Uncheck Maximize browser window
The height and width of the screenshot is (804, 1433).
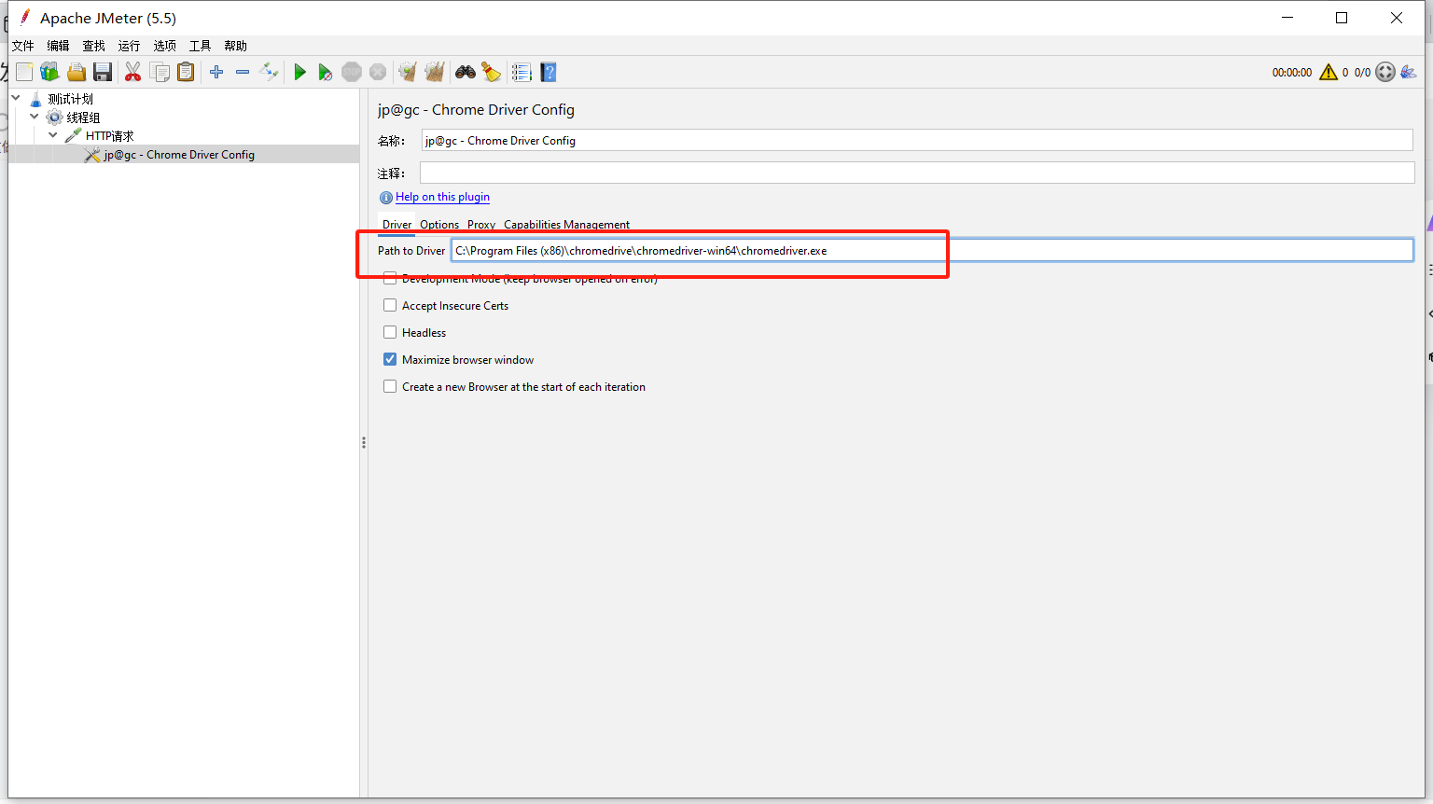(390, 359)
